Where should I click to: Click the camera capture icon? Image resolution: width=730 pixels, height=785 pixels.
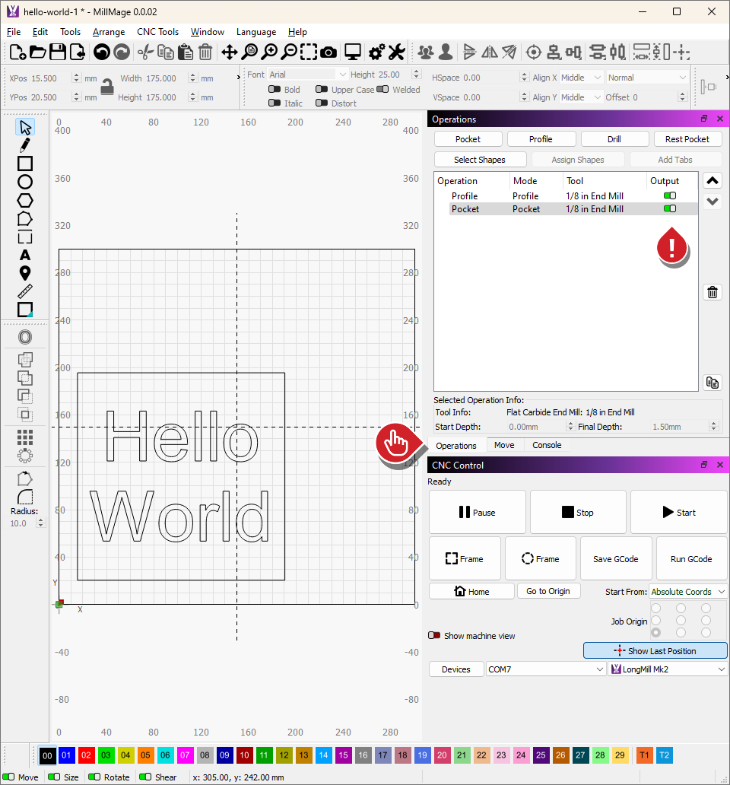pyautogui.click(x=328, y=52)
